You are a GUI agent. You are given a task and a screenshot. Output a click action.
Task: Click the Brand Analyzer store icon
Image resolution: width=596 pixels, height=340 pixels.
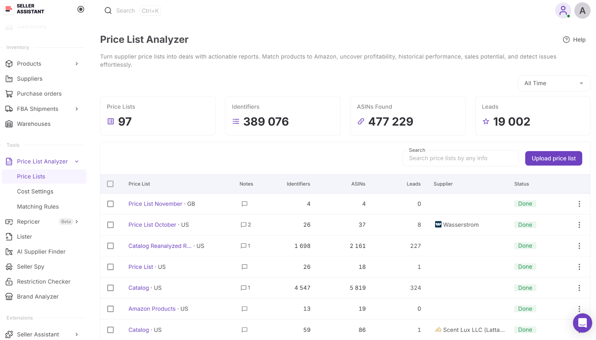click(9, 297)
